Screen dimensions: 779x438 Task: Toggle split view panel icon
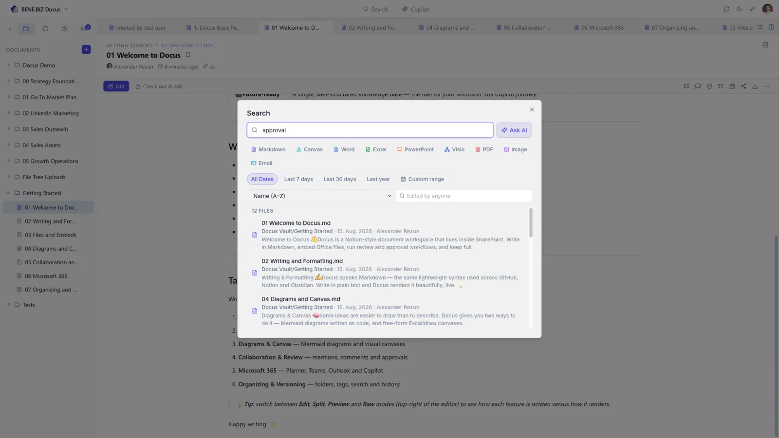771,27
